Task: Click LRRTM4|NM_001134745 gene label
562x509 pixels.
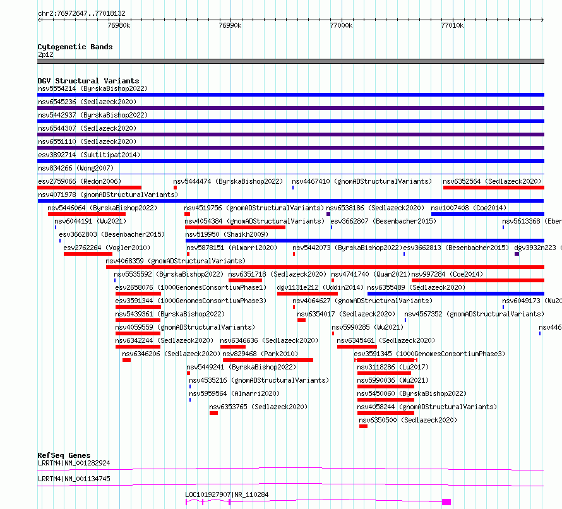Action: (74, 479)
